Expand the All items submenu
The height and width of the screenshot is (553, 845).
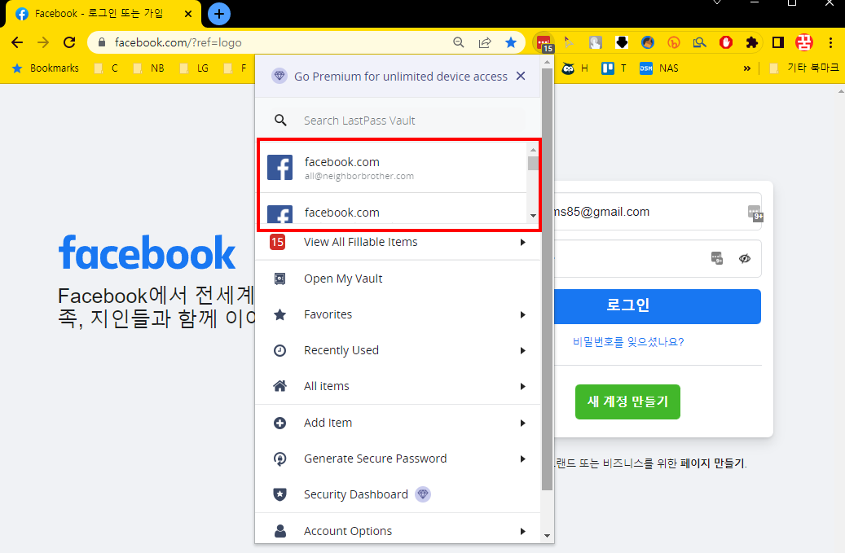coord(398,386)
